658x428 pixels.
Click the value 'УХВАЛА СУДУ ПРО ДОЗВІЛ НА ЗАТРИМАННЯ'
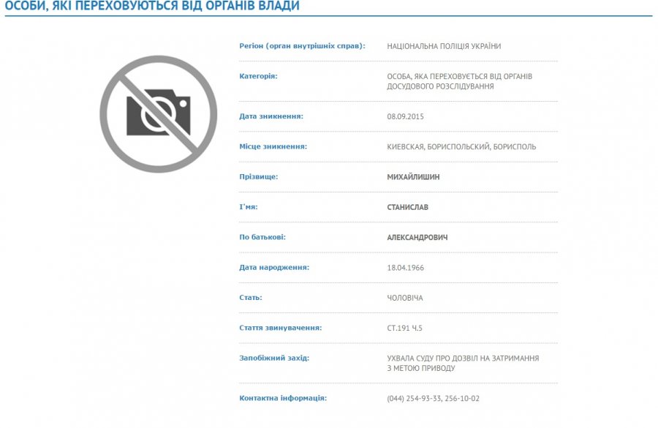[x=463, y=358]
